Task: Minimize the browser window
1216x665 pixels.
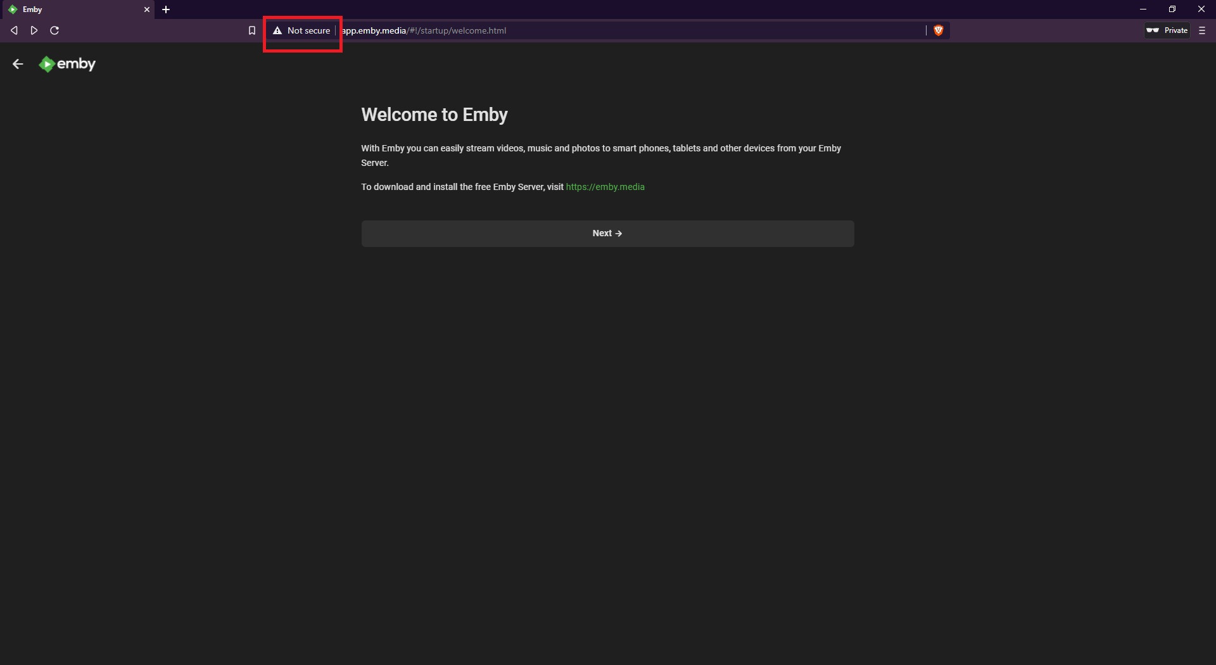Action: coord(1143,9)
